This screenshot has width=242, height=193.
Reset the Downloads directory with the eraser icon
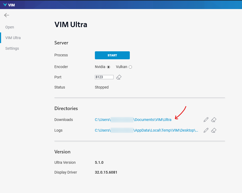coord(213,120)
